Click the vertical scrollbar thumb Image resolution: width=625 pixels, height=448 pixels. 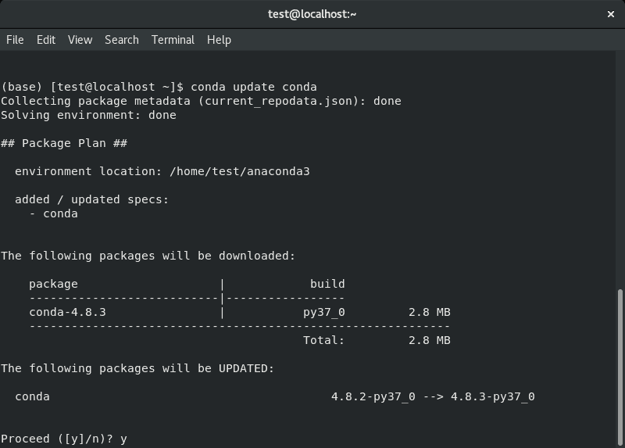point(620,367)
